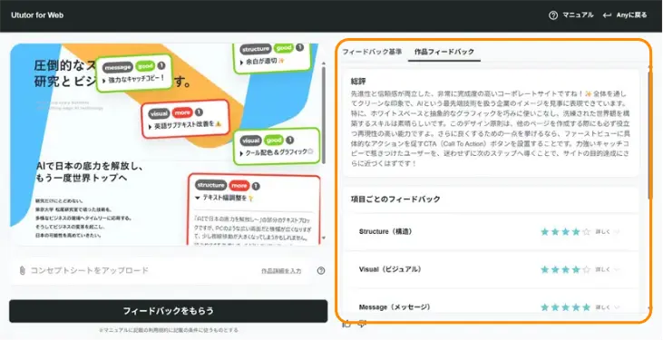
Task: Click the feedback panel vertical scrollbar
Action: (x=650, y=135)
